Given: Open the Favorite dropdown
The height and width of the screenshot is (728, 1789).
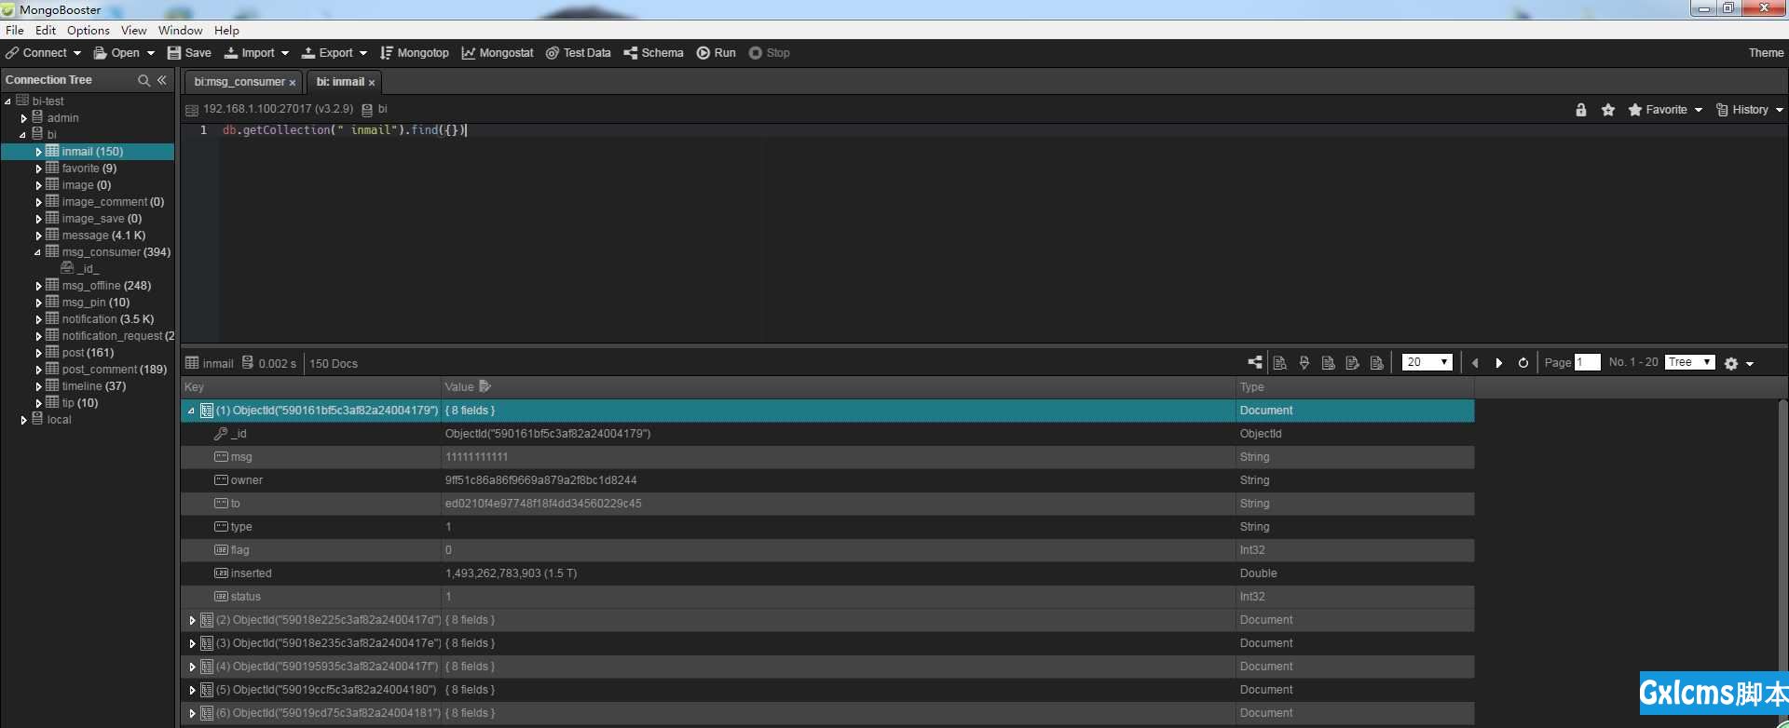Looking at the screenshot, I should 1665,110.
